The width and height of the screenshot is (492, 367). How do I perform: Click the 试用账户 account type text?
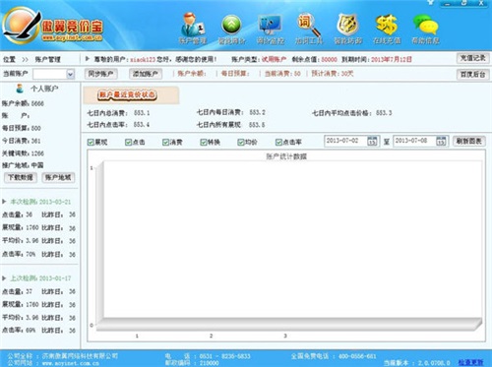(x=274, y=59)
